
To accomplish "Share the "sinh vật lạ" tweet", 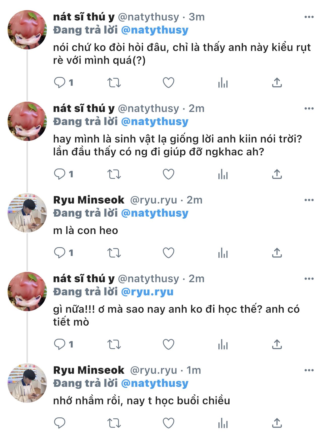I will [x=277, y=174].
